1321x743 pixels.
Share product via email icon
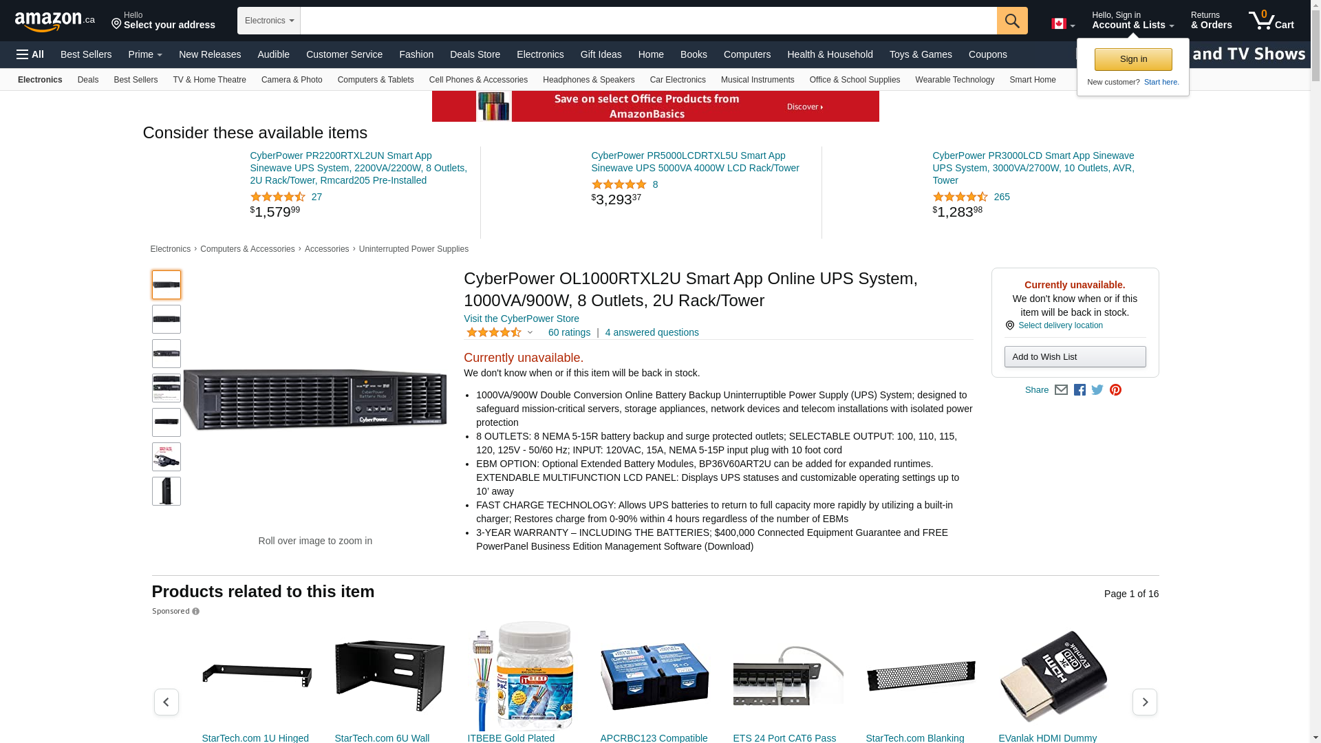[1061, 390]
